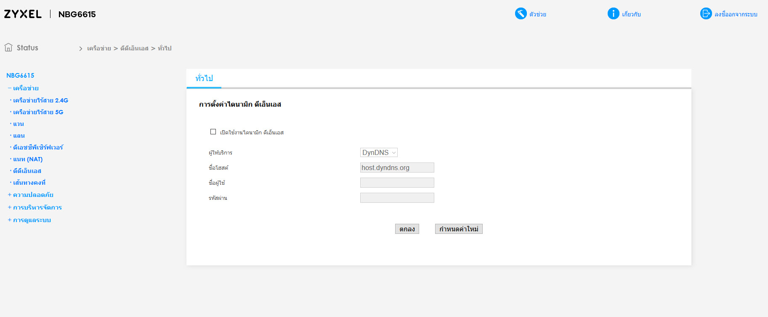The height and width of the screenshot is (317, 768).
Task: Click the กำหนดค่าใหม่ reset button
Action: (459, 229)
